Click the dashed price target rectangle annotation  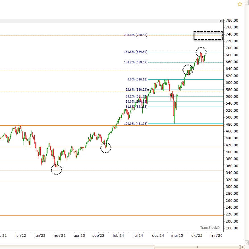(208, 35)
